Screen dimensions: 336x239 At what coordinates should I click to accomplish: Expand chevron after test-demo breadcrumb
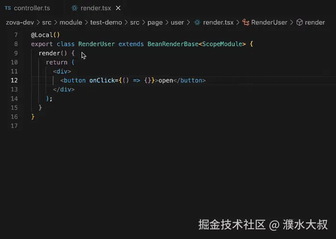coord(126,22)
